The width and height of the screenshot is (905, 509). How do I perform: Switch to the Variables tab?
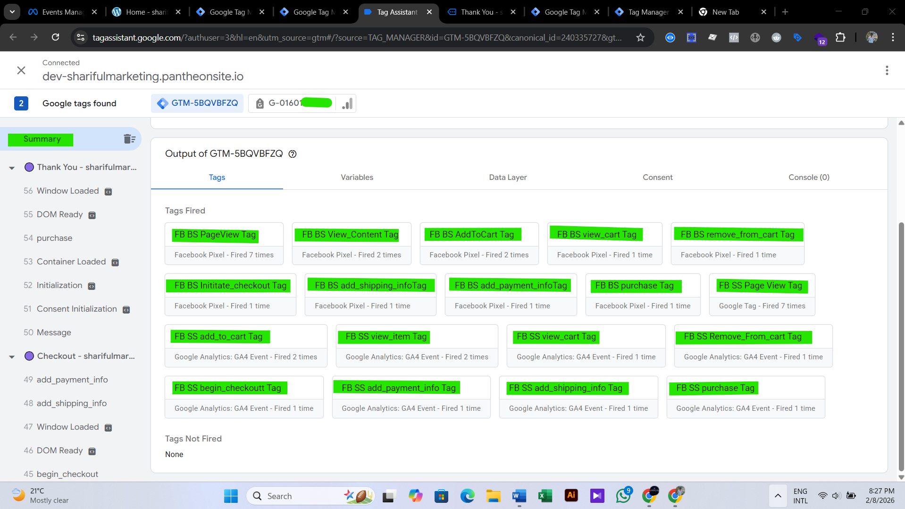357,177
